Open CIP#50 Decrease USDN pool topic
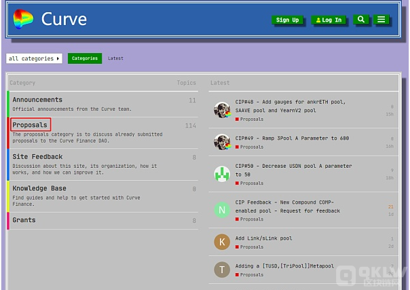The height and width of the screenshot is (290, 410). [x=293, y=170]
